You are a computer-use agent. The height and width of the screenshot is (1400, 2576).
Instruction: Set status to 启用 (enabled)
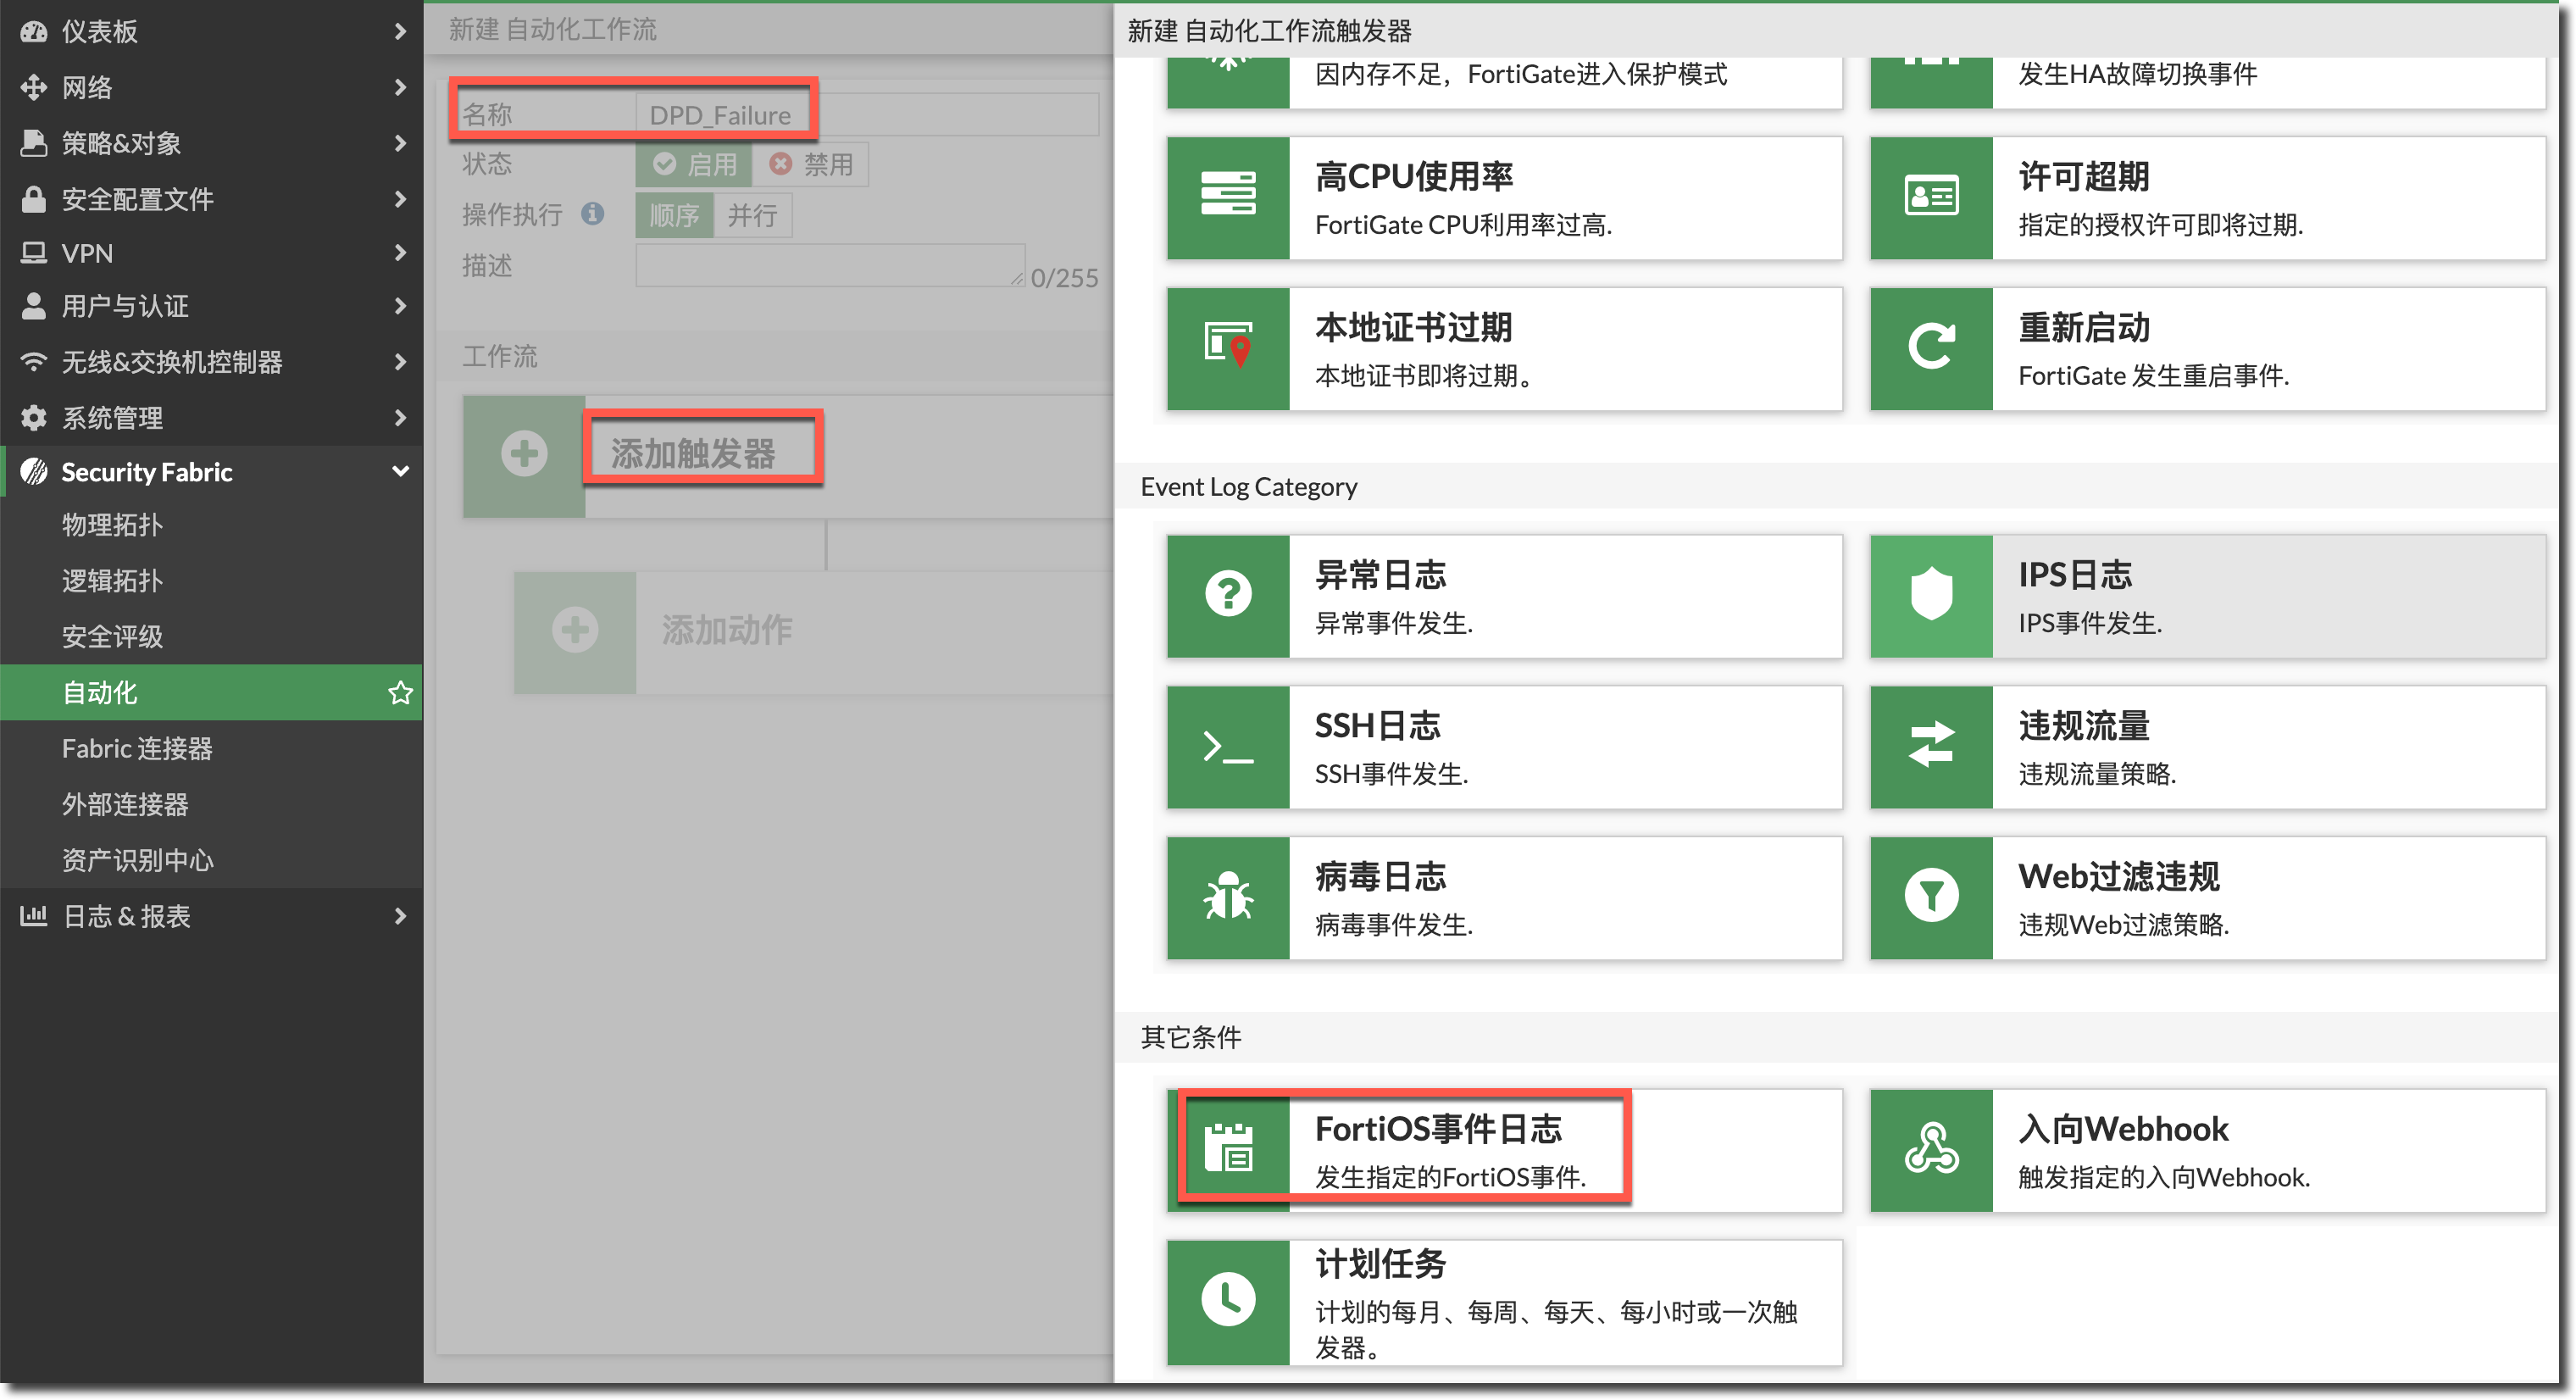[x=694, y=164]
